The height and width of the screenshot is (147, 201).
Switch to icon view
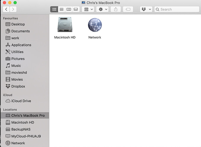(54, 9)
